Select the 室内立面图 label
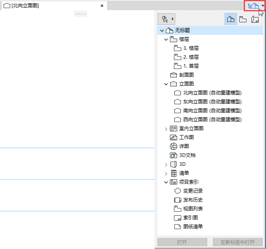 point(191,129)
